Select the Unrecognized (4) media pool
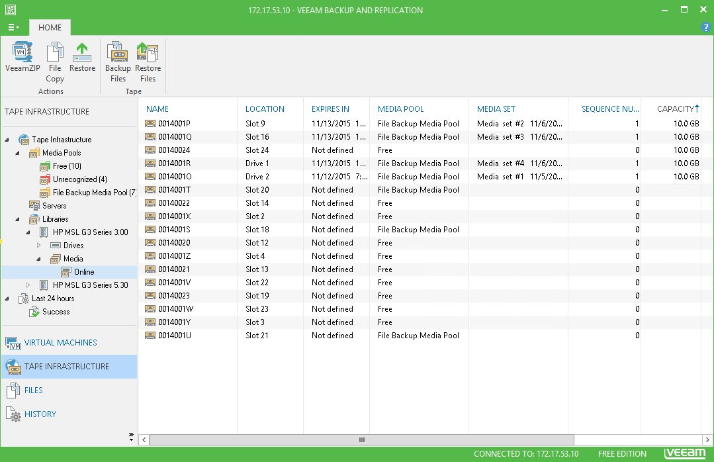Image resolution: width=714 pixels, height=462 pixels. [x=79, y=179]
